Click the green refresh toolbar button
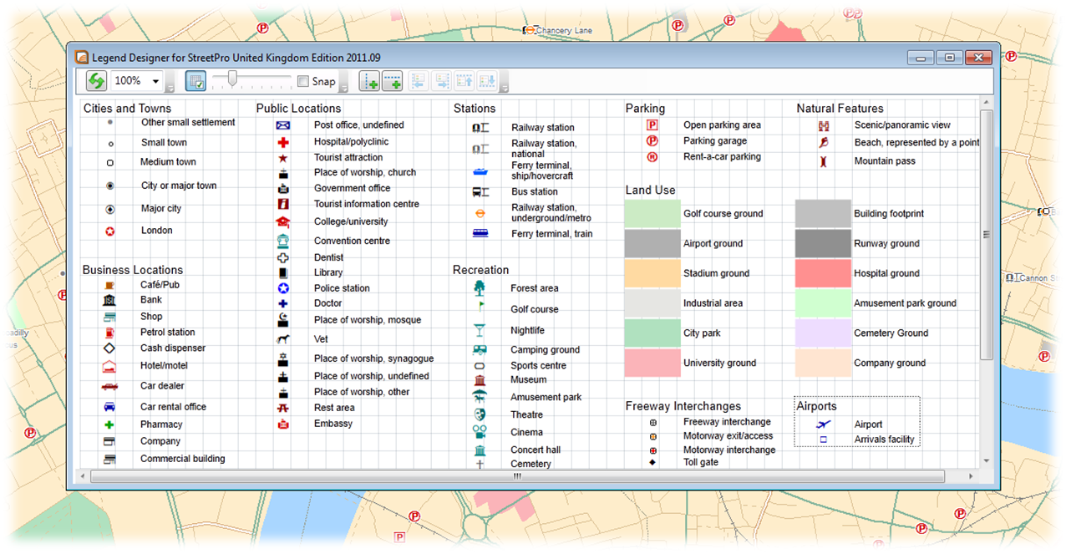The height and width of the screenshot is (554, 1066). coord(96,81)
